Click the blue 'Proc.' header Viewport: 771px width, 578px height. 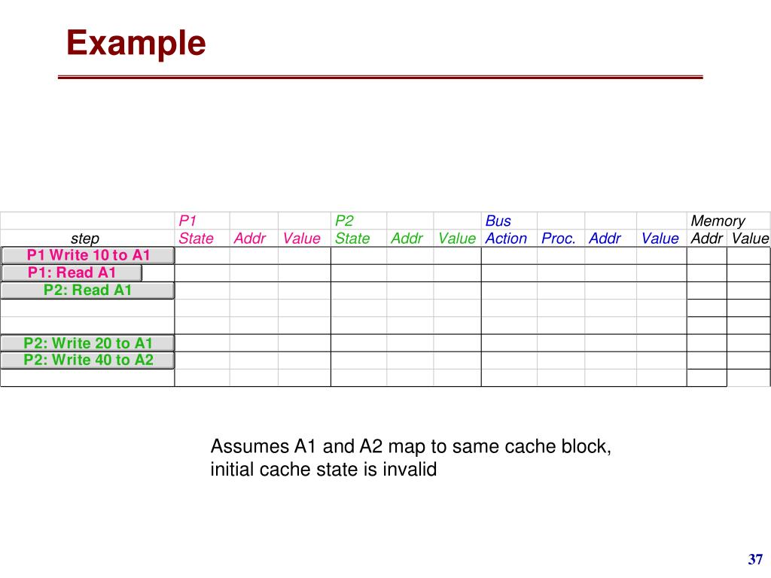[x=558, y=239]
